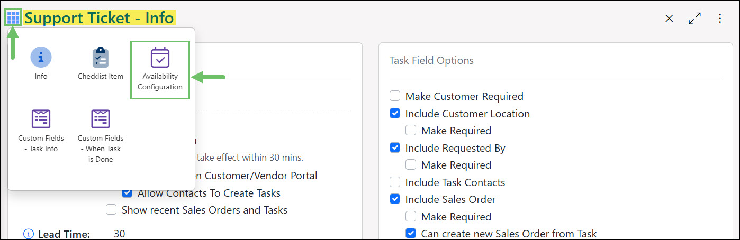Image resolution: width=740 pixels, height=240 pixels.
Task: Uncheck Can create new Sales Order from Task
Action: (411, 233)
